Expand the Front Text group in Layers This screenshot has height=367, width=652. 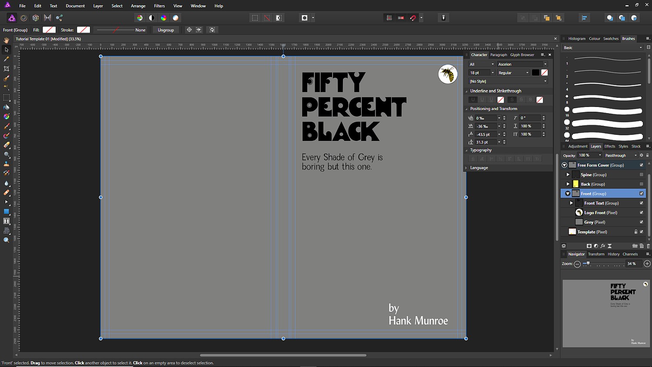tap(571, 203)
